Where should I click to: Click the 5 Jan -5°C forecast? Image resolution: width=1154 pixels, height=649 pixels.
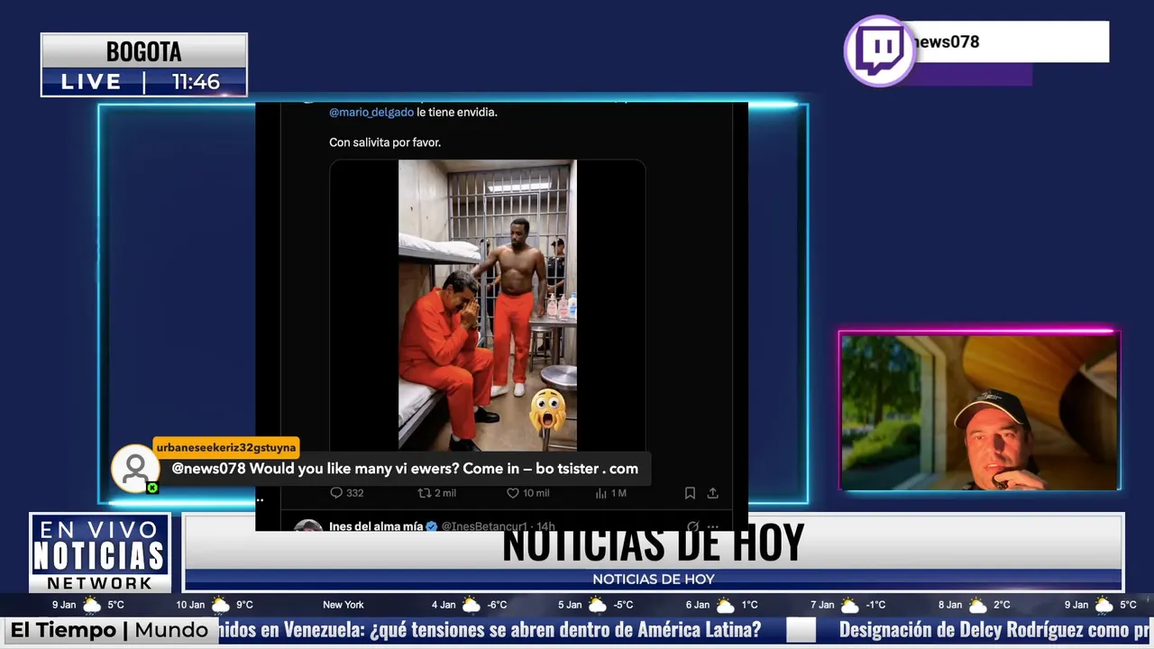(x=596, y=605)
